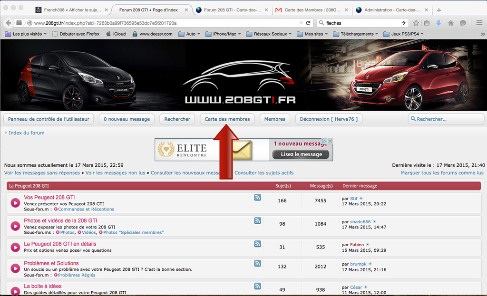The image size is (487, 296).
Task: Open the Auto bookmarks folder
Action: point(189,34)
